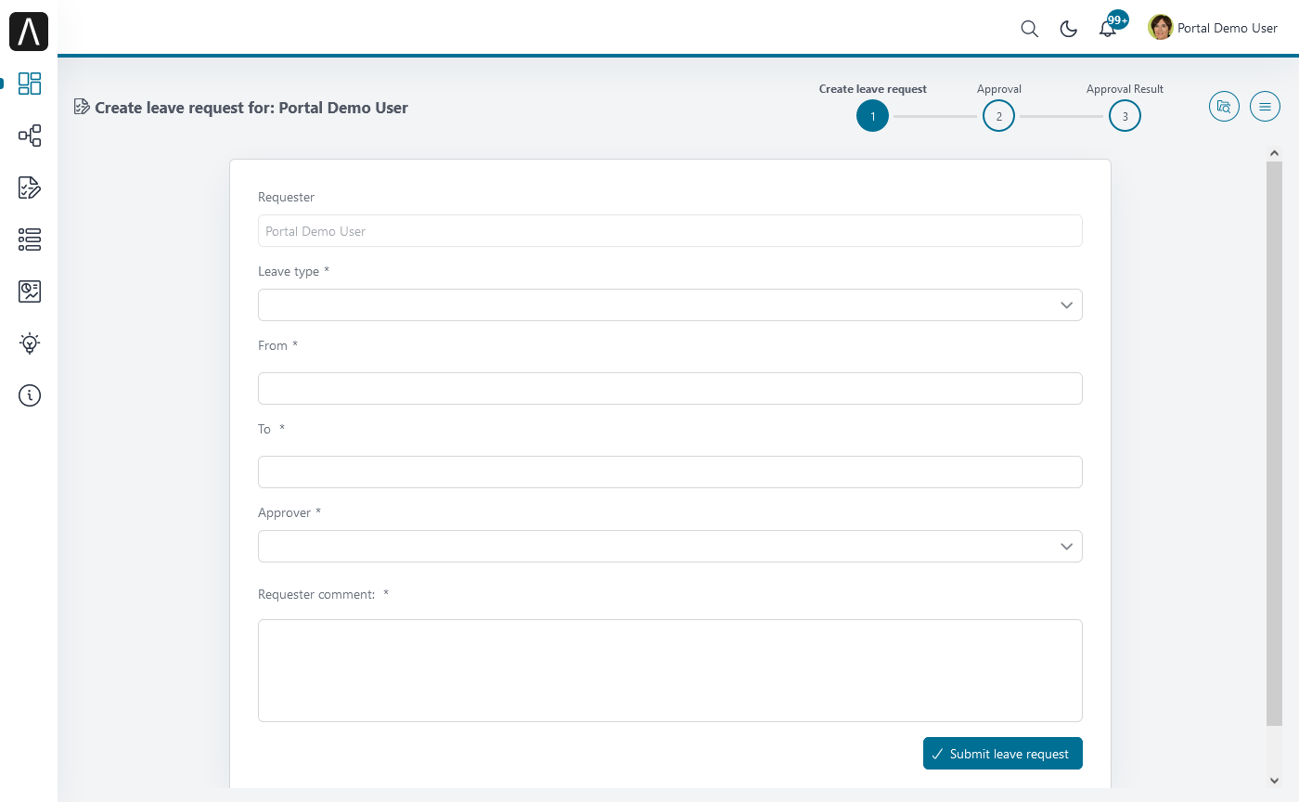The width and height of the screenshot is (1299, 802).
Task: Submit leave request
Action: (x=1003, y=754)
